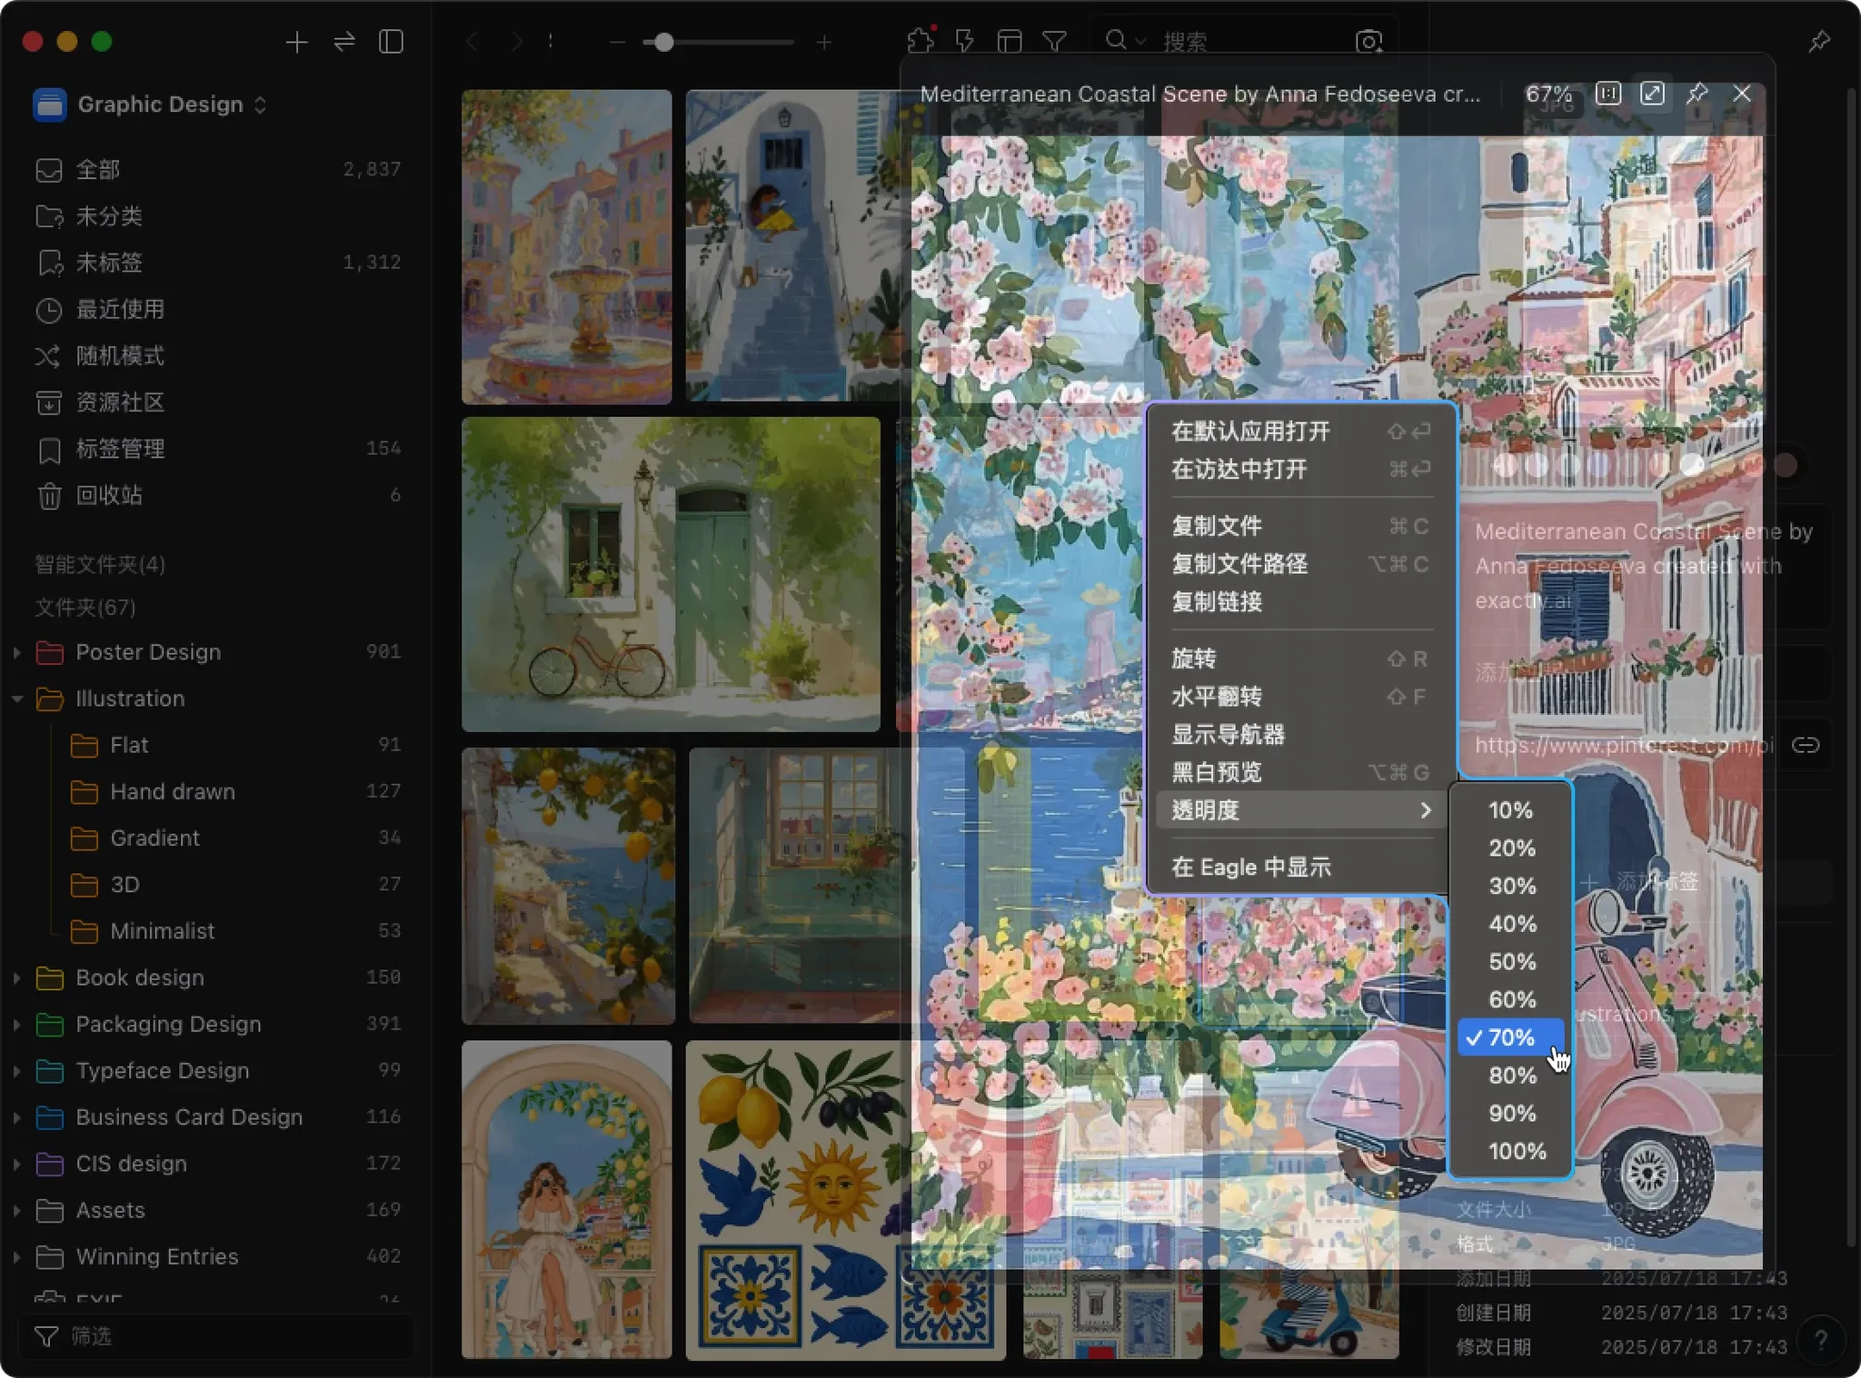
Task: Click the actual size 1:1 icon in preview
Action: tap(1608, 94)
